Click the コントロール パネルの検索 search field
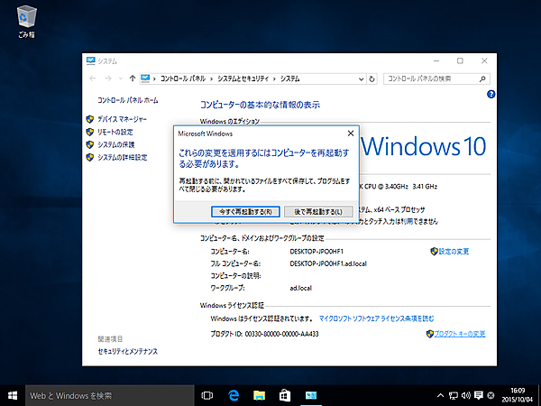Screen dimensions: 541x406 [431, 78]
